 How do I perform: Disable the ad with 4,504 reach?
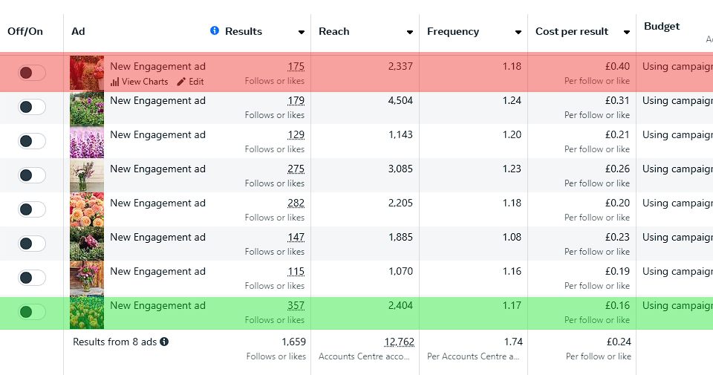(x=32, y=107)
